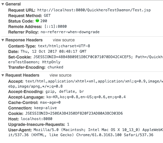Screen dimensions: 163x143
Task: Click the Status Code 200 value
Action: (43, 21)
